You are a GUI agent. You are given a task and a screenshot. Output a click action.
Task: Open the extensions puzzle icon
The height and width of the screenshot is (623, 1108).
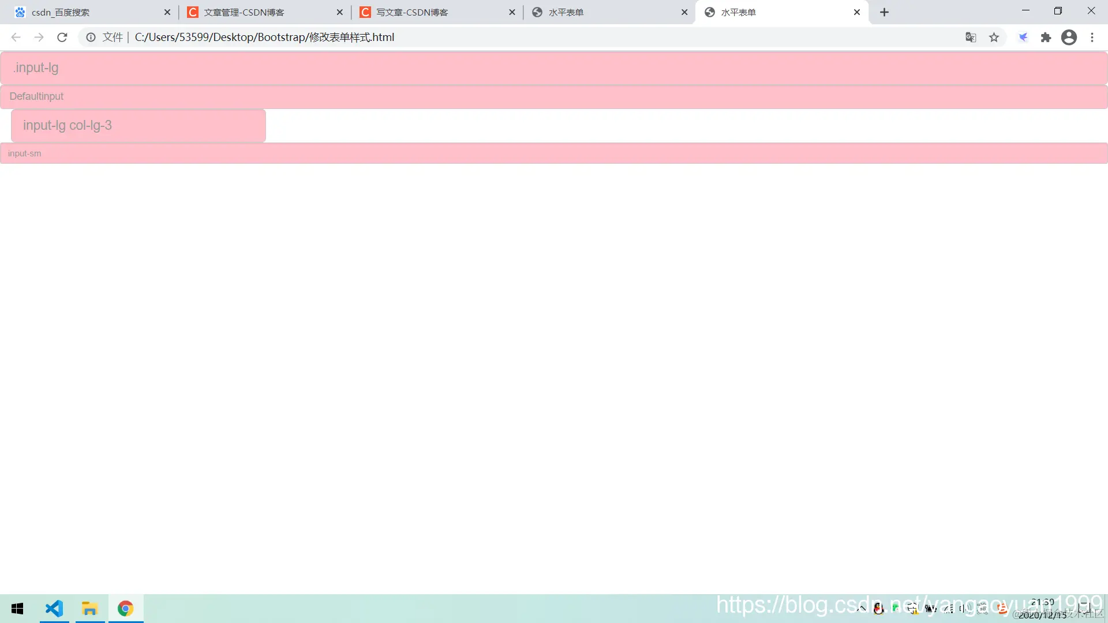[1046, 37]
